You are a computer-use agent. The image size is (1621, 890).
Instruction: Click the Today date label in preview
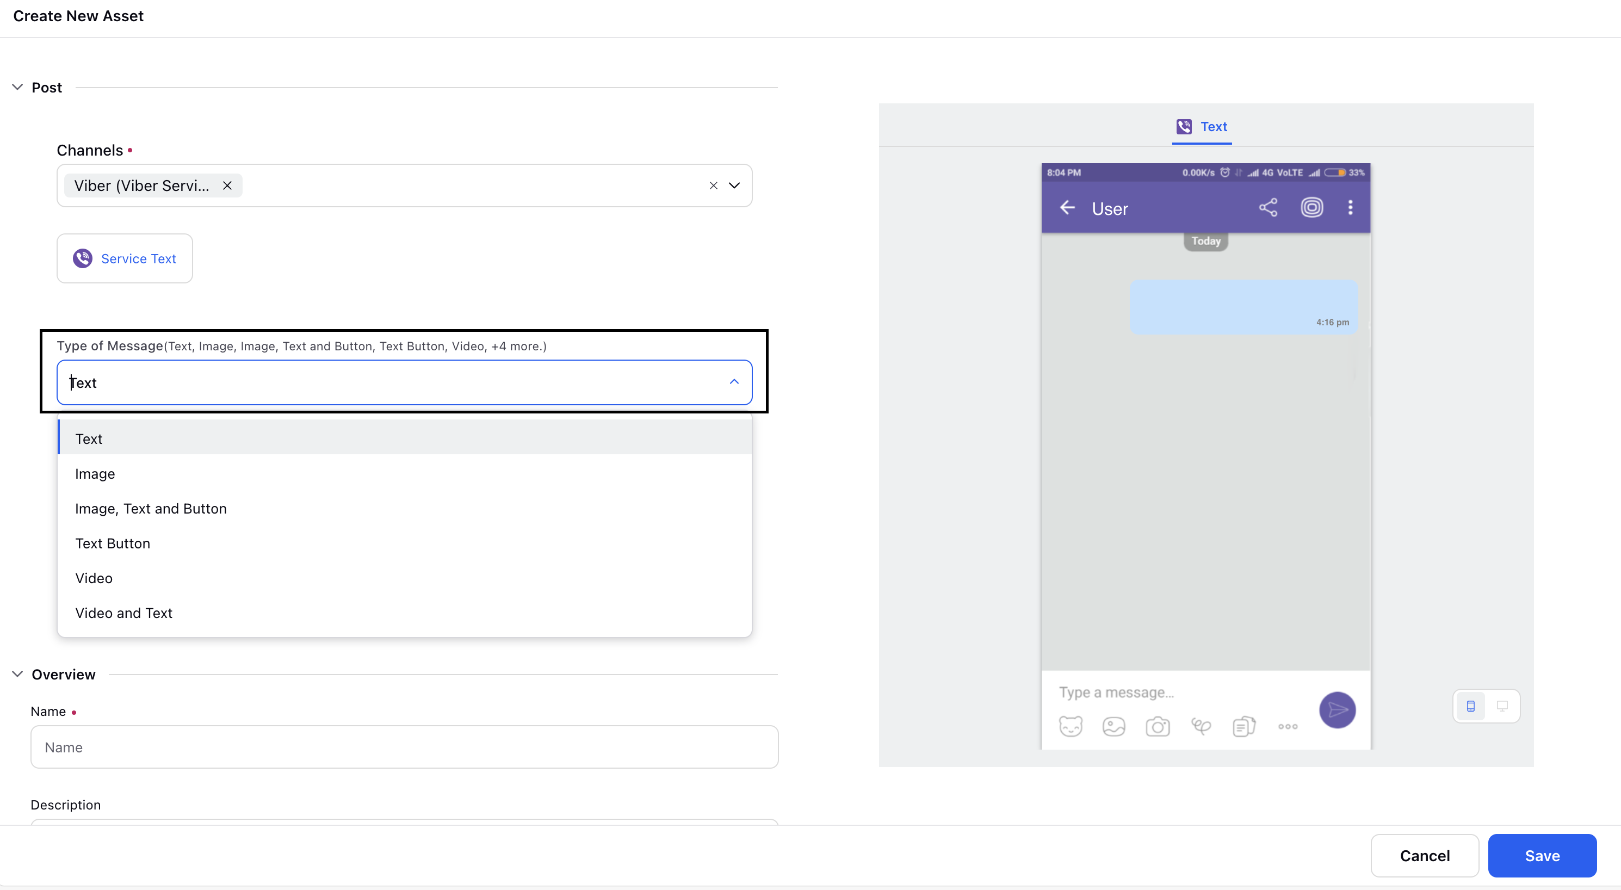point(1205,241)
